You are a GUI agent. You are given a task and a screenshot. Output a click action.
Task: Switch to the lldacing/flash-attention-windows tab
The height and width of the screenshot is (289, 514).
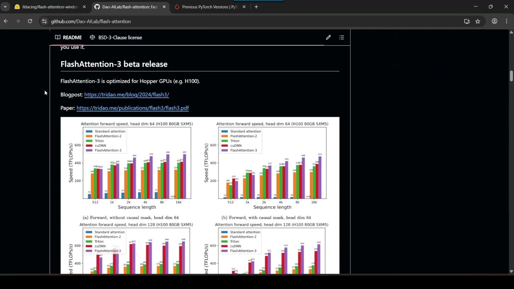coord(50,7)
